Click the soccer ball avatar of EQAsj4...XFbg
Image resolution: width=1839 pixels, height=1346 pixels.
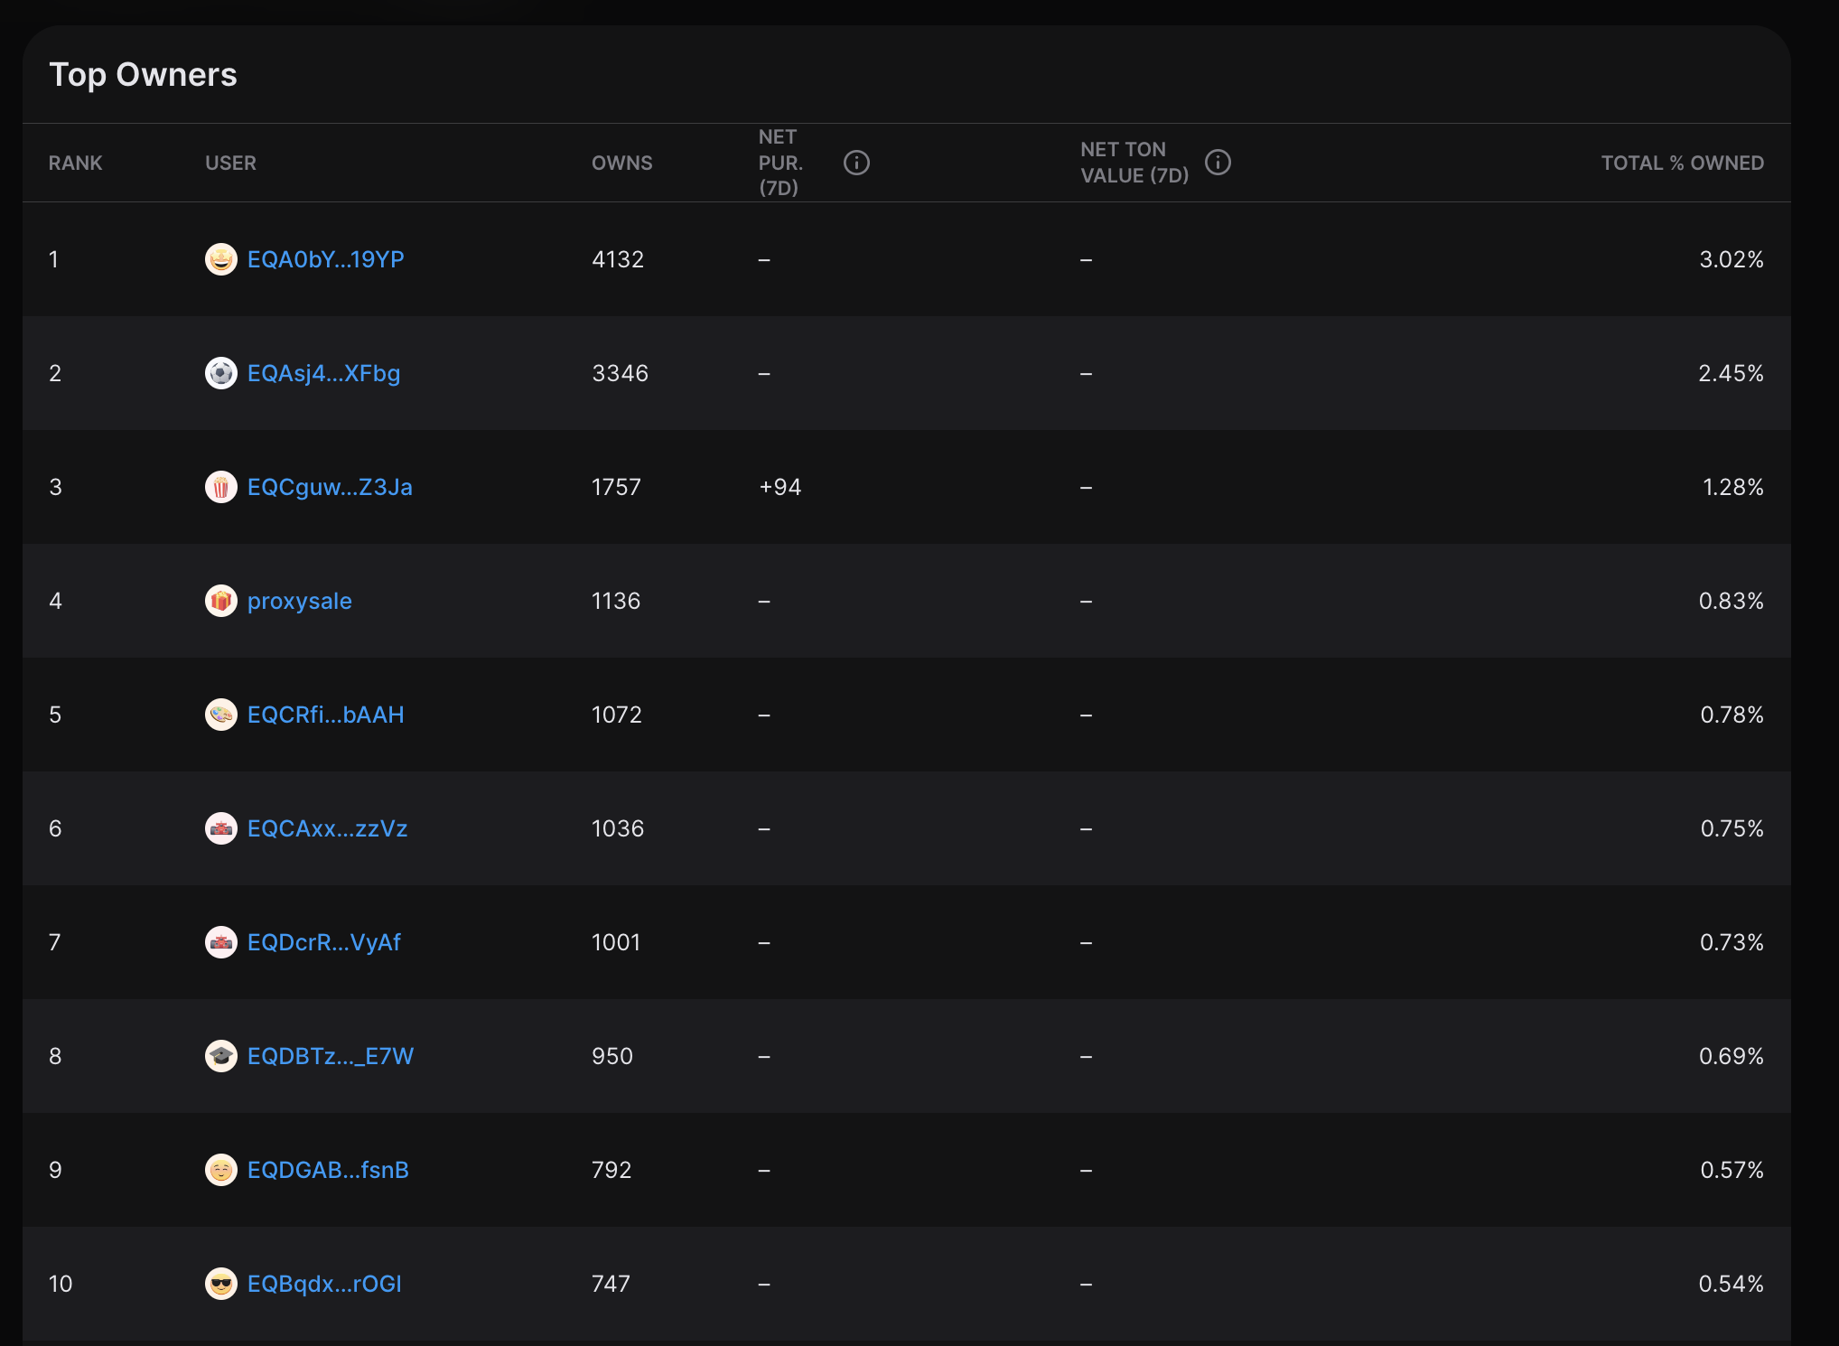220,374
